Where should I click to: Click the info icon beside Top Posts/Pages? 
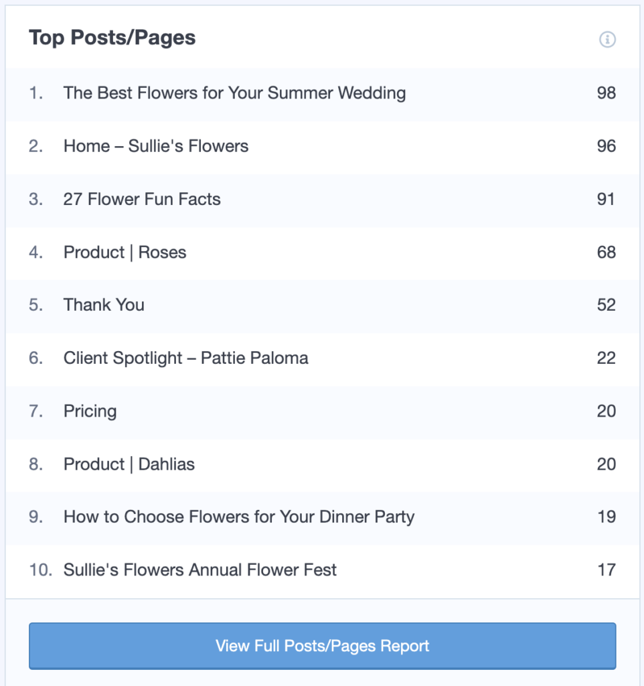[x=608, y=40]
